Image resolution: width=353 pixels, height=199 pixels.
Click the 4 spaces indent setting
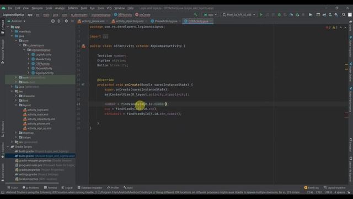tap(340, 192)
